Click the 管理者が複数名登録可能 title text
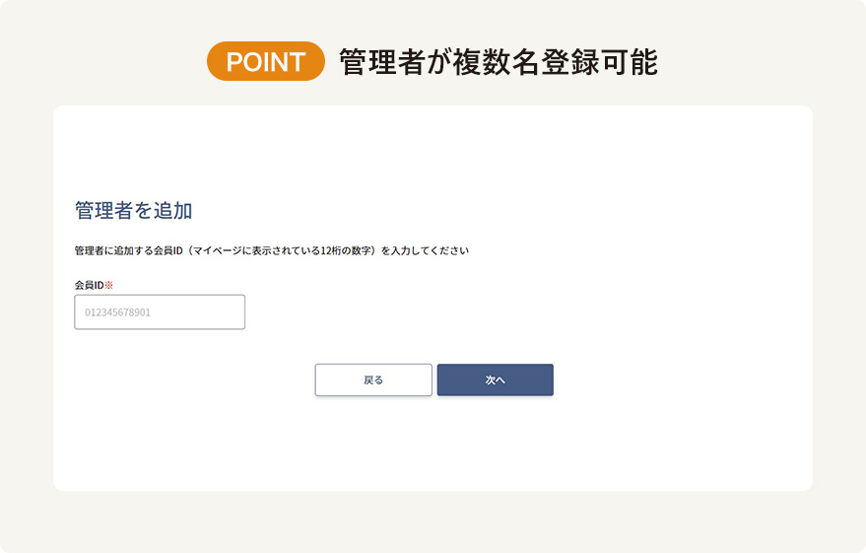 coord(498,62)
